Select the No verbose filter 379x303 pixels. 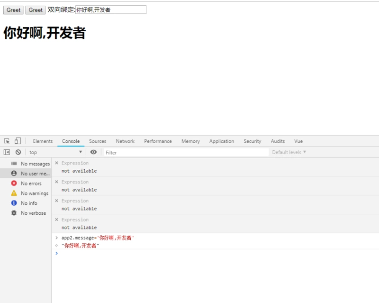click(33, 213)
